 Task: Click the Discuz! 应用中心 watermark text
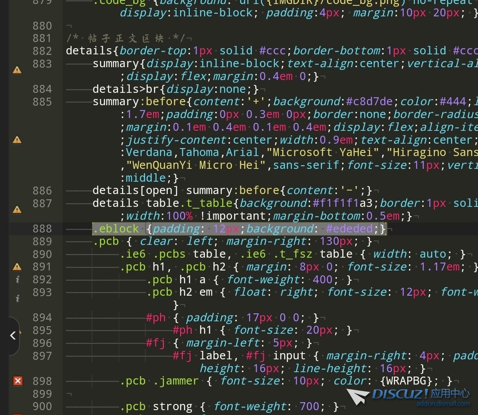pos(420,393)
